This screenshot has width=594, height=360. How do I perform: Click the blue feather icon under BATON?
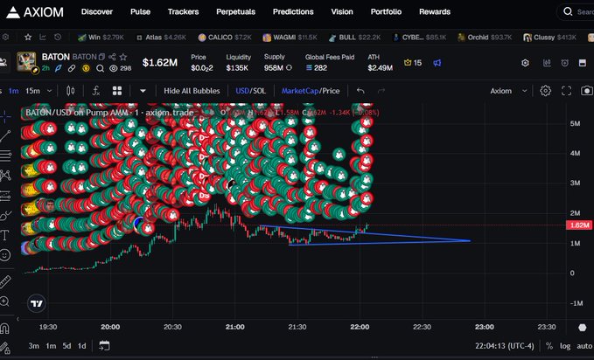pyautogui.click(x=59, y=68)
